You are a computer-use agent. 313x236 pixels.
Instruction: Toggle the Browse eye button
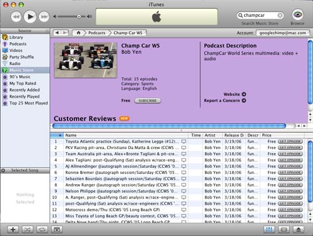pyautogui.click(x=297, y=14)
